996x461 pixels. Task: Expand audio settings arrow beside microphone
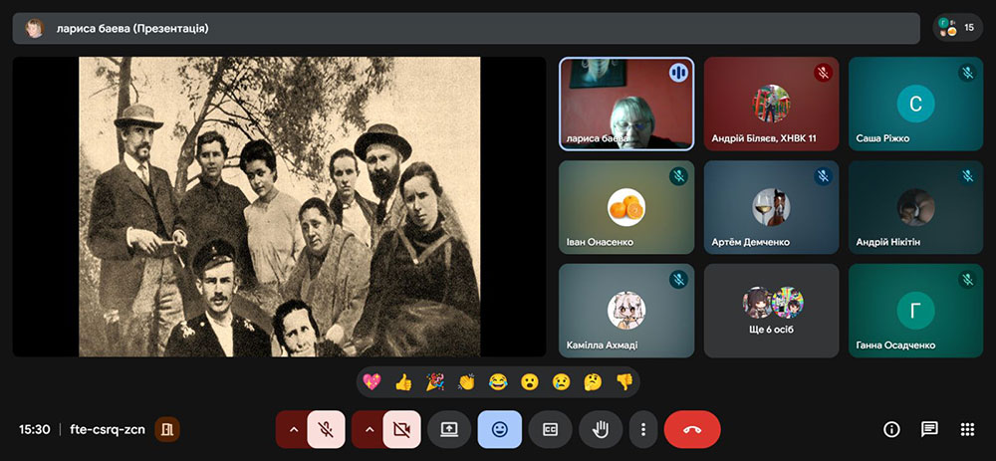(x=293, y=429)
